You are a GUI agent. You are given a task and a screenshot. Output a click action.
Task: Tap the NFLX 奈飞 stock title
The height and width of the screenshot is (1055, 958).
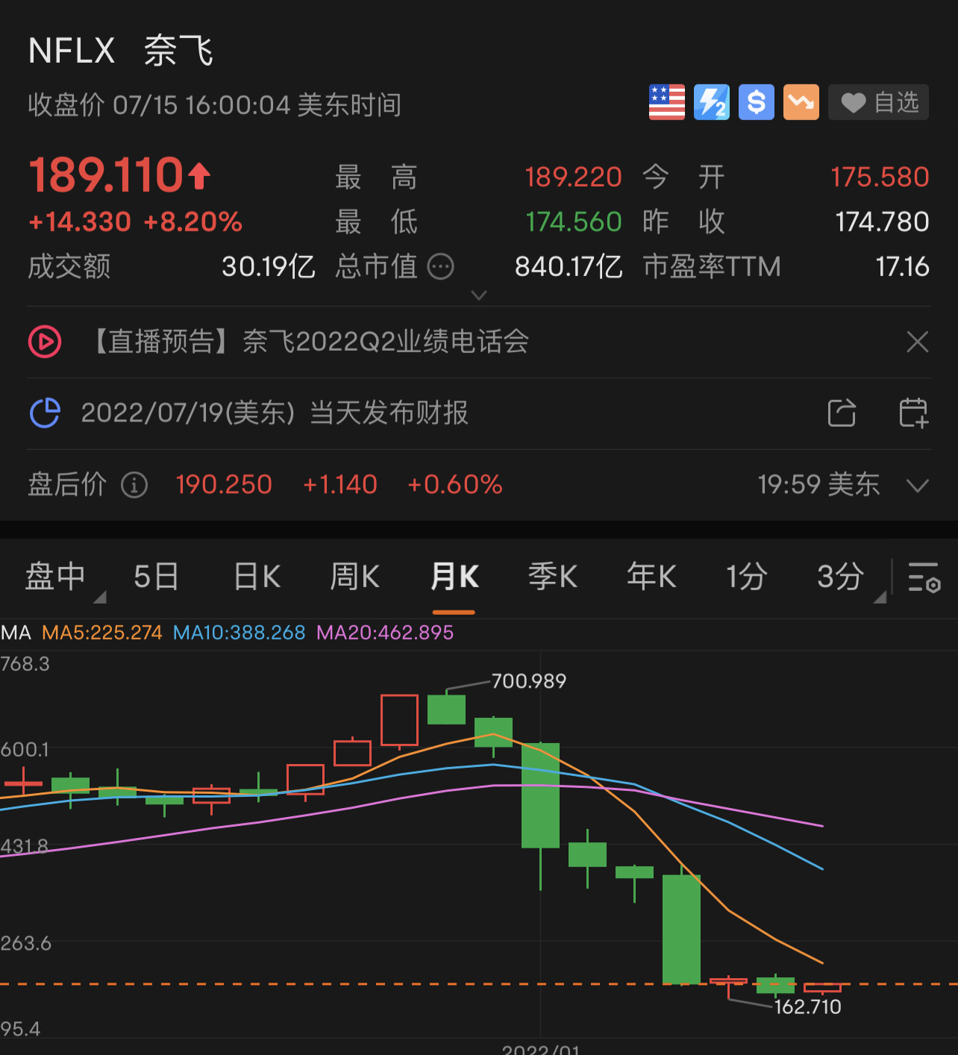[121, 51]
